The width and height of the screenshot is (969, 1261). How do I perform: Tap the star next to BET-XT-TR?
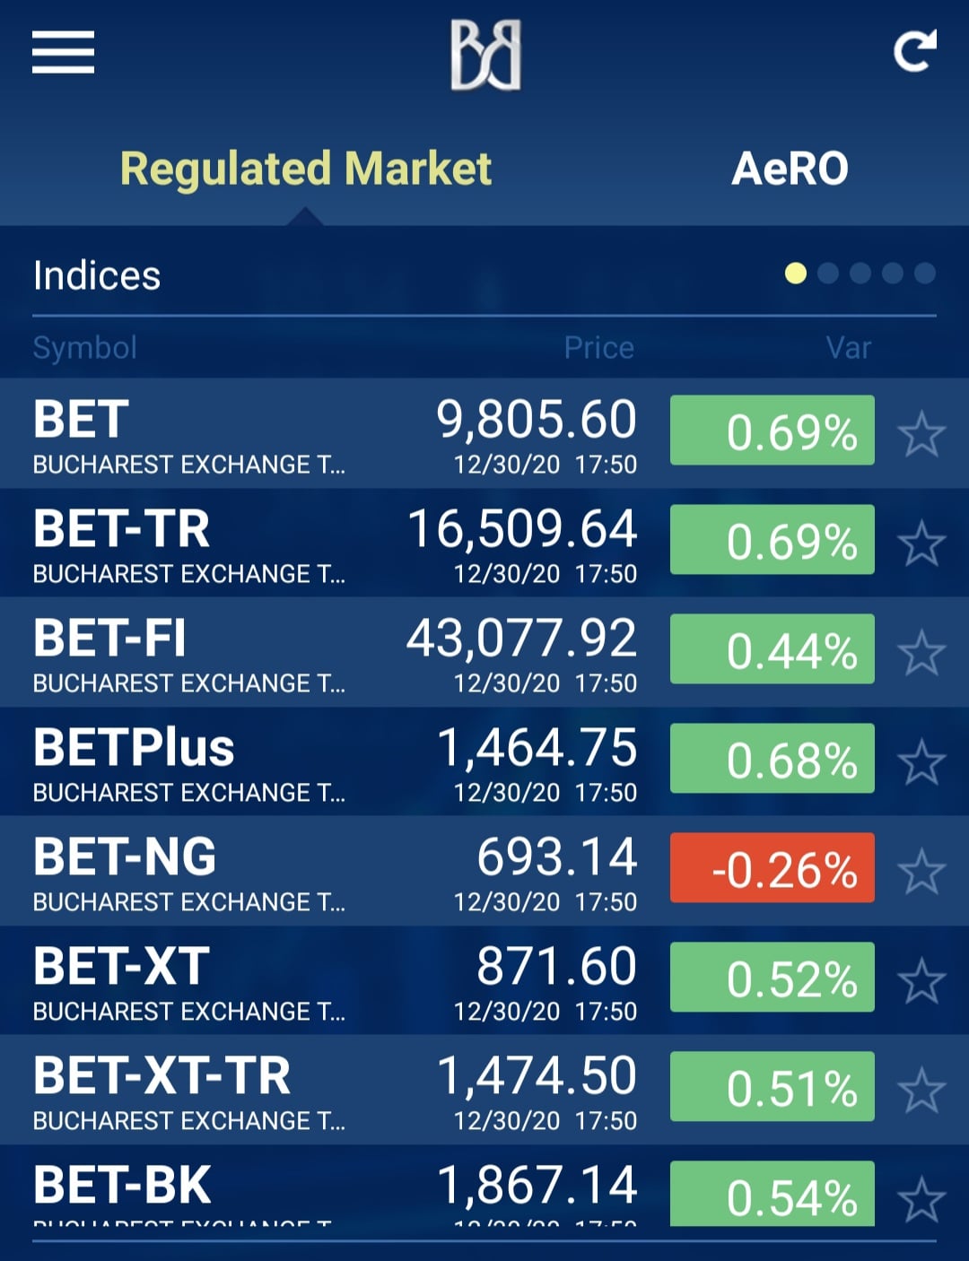pos(921,1091)
